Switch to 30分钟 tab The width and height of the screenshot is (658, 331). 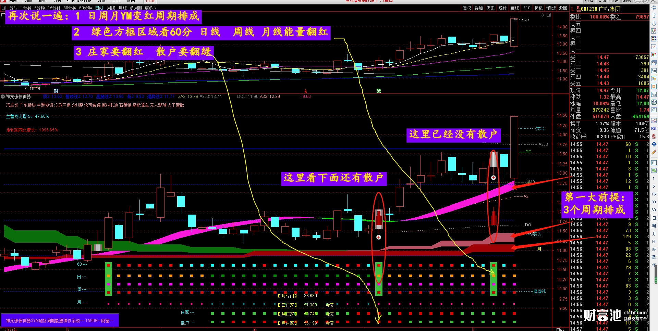70,8
